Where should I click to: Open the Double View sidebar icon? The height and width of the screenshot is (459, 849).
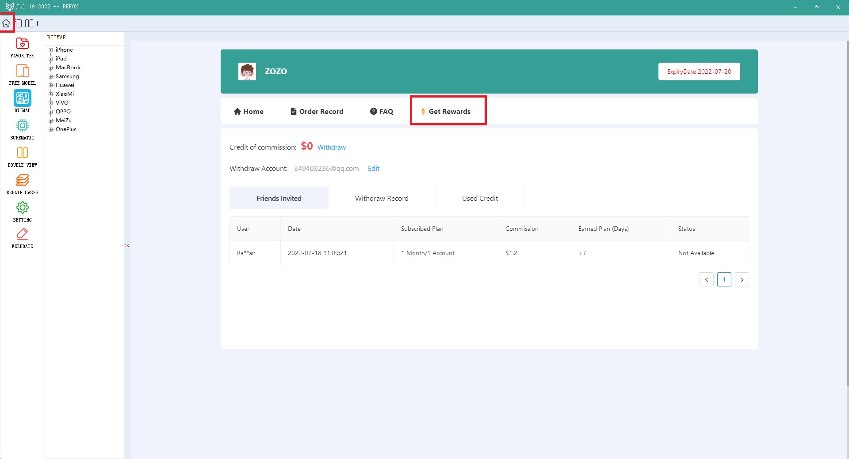coord(23,153)
